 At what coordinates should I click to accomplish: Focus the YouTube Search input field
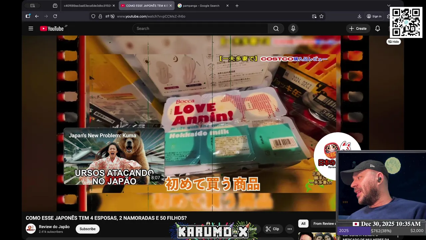pos(200,29)
